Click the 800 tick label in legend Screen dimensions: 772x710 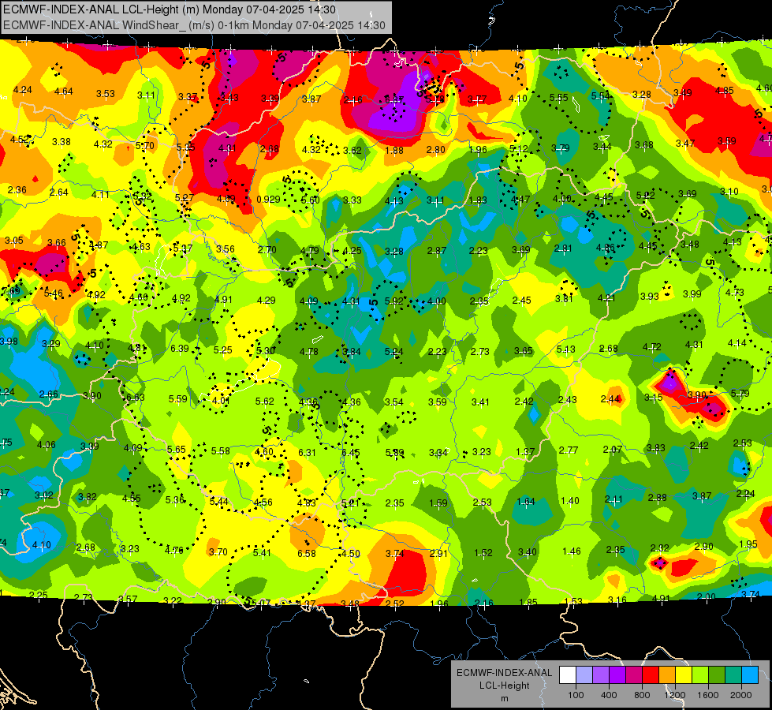point(642,695)
